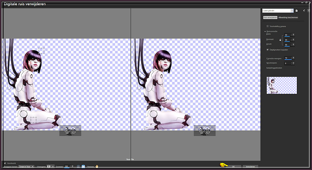Click the Groot value field

click(288, 45)
